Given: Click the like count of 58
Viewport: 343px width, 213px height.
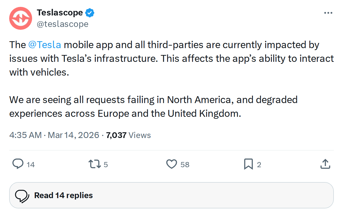Looking at the screenshot, I should coord(185,165).
